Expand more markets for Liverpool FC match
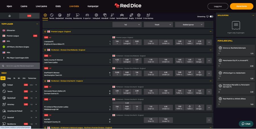 [209, 42]
